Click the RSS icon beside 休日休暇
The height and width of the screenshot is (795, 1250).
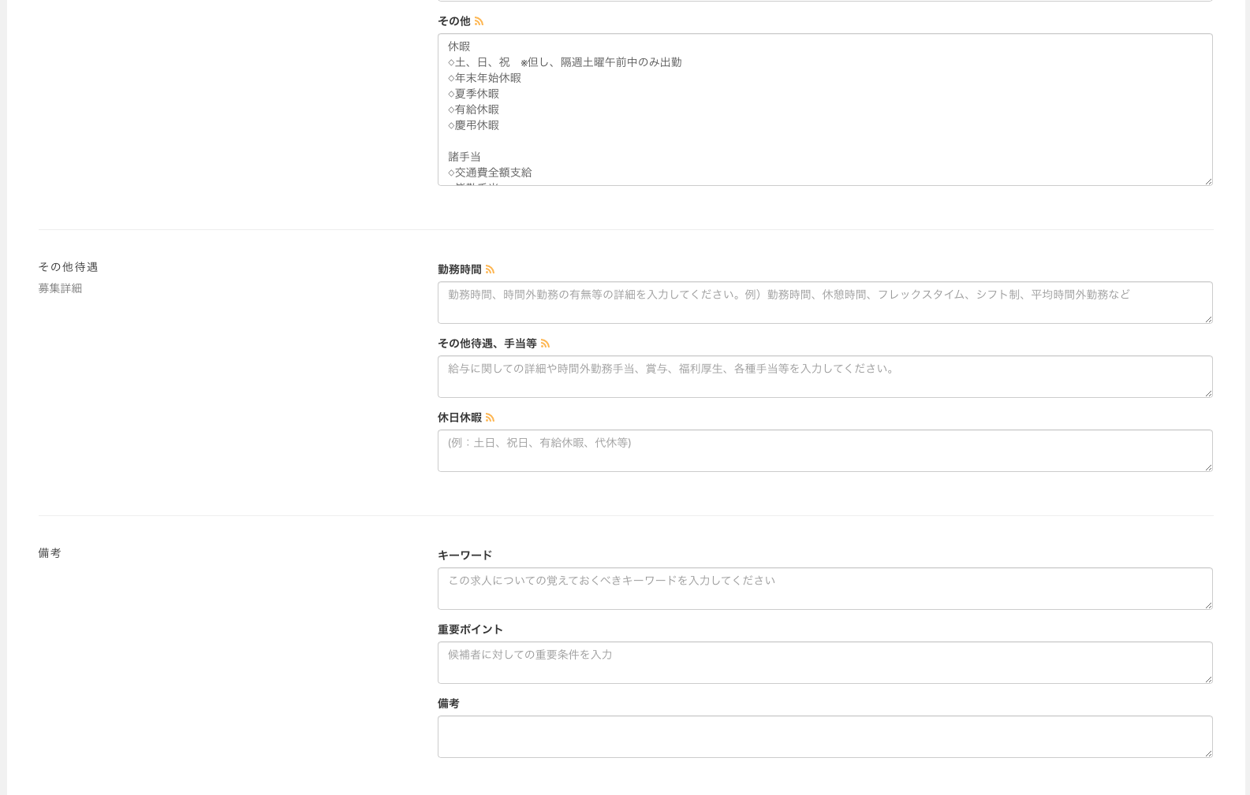click(x=490, y=418)
